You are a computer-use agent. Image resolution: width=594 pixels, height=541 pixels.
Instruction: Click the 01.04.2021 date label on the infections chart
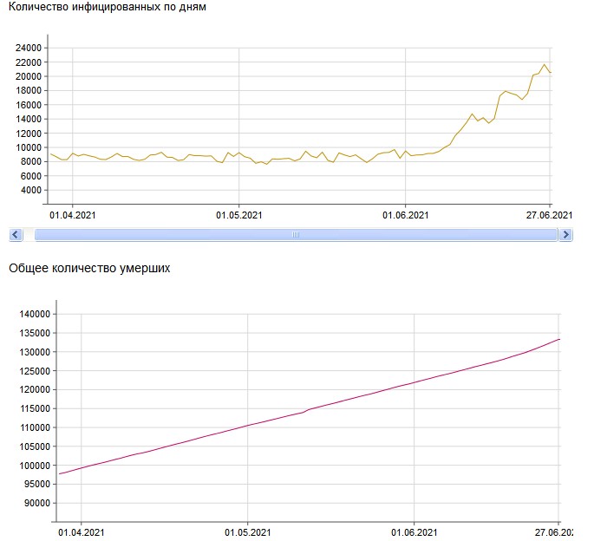(72, 214)
